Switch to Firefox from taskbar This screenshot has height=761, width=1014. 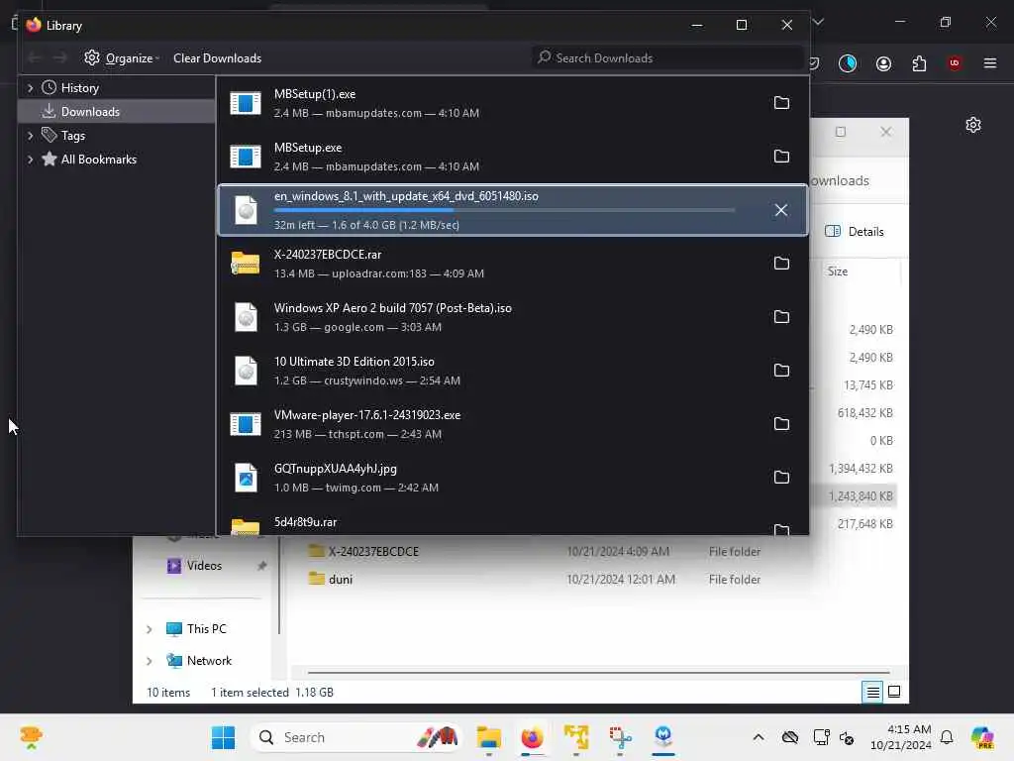[532, 737]
